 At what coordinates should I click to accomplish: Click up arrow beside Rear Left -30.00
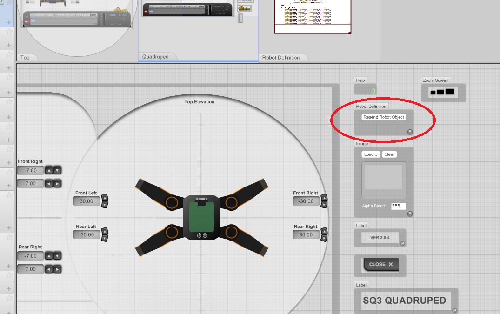[105, 232]
